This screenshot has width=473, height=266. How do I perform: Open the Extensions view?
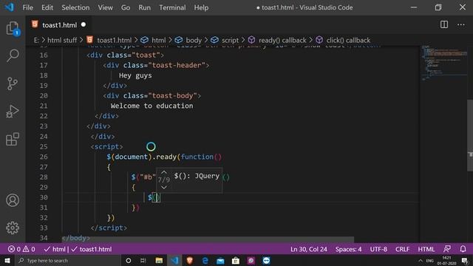tap(13, 139)
